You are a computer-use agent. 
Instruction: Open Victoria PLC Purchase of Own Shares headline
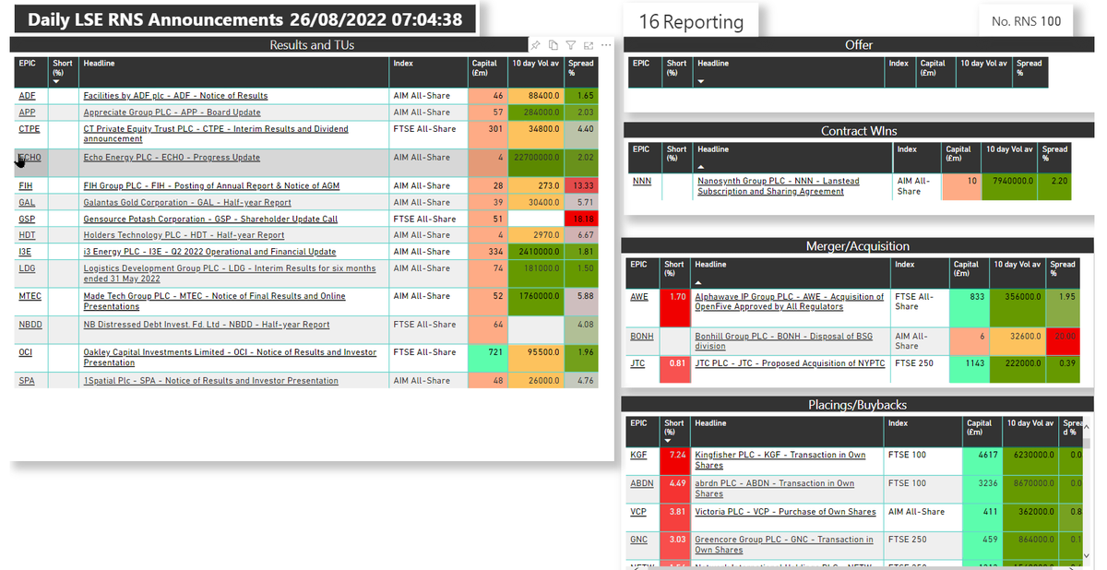785,512
